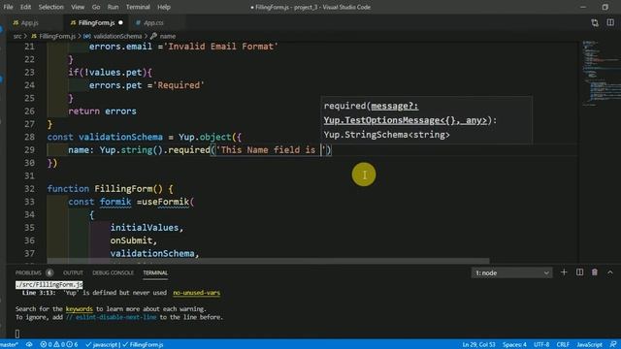
Task: Click the Problems count badge 6
Action: pyautogui.click(x=49, y=272)
